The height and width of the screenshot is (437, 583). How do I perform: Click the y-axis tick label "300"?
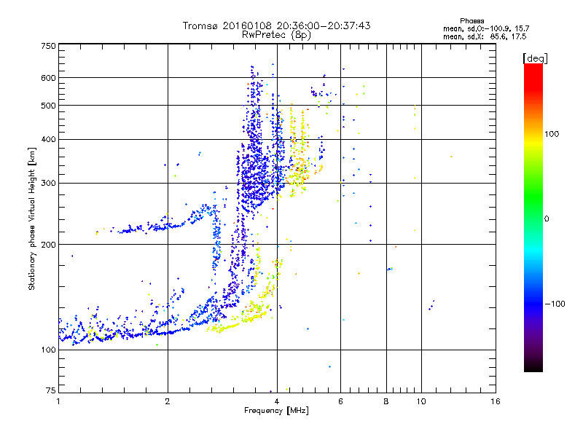click(48, 184)
